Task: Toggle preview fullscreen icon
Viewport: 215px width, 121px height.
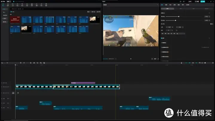Action: click(x=158, y=59)
